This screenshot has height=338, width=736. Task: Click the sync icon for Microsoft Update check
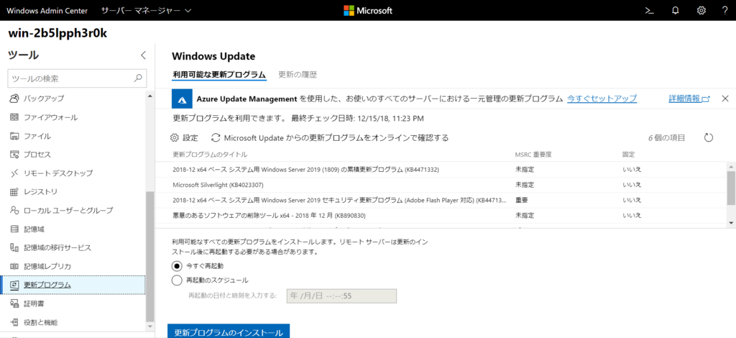point(216,138)
